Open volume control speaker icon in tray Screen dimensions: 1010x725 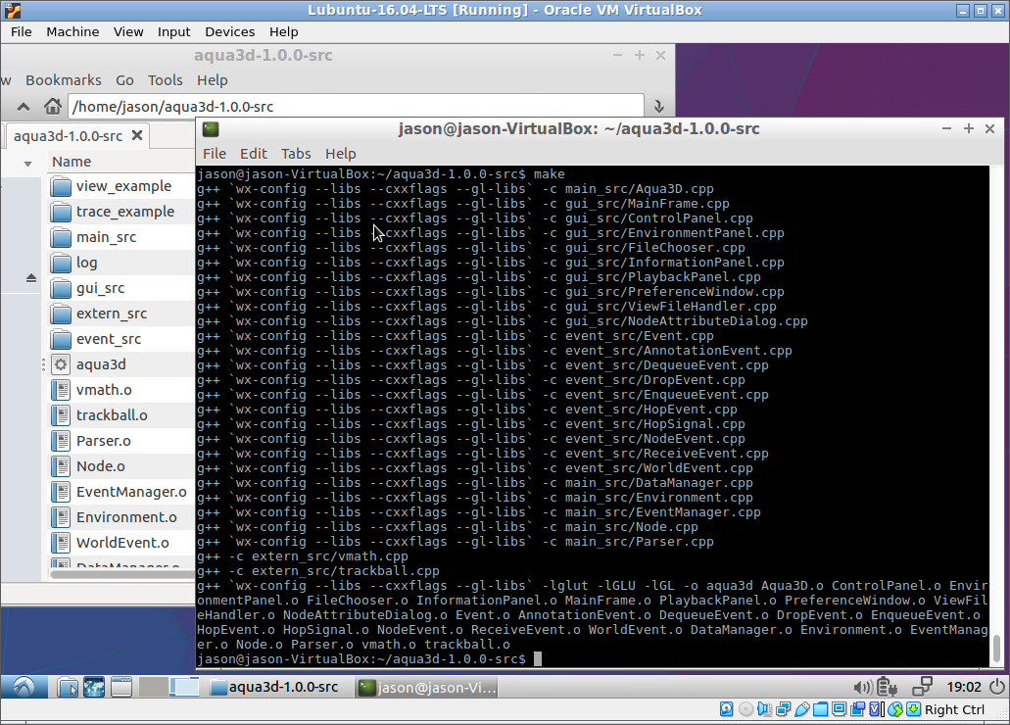[x=862, y=688]
